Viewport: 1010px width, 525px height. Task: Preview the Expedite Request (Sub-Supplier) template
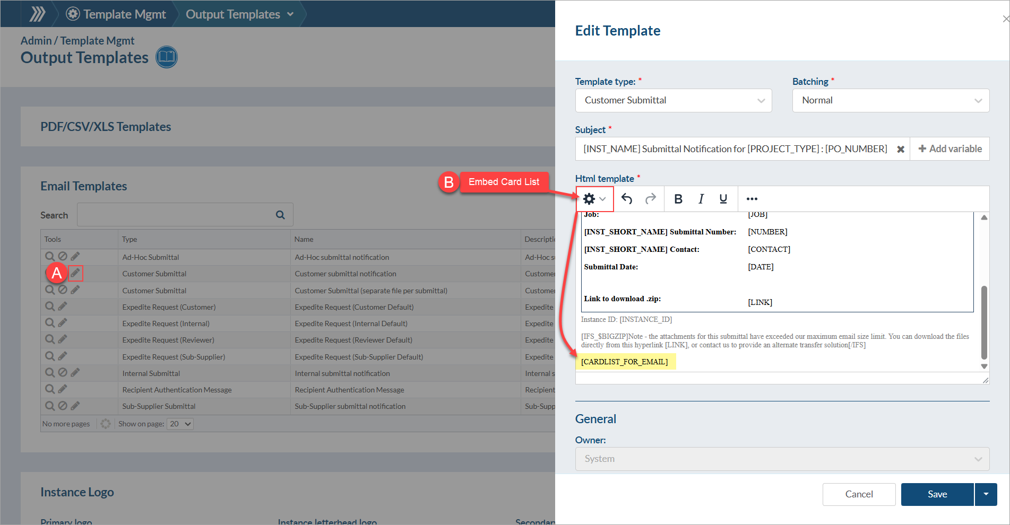pyautogui.click(x=50, y=356)
